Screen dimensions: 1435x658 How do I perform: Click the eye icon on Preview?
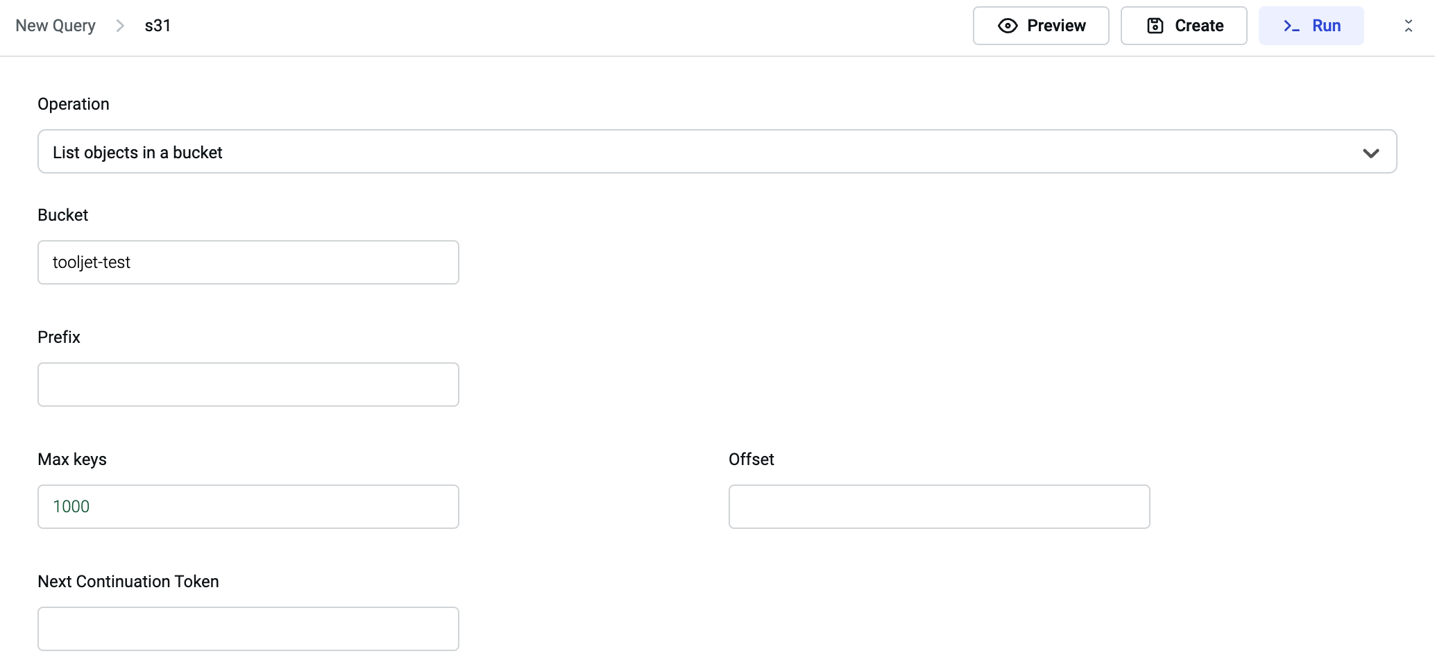(x=1008, y=26)
